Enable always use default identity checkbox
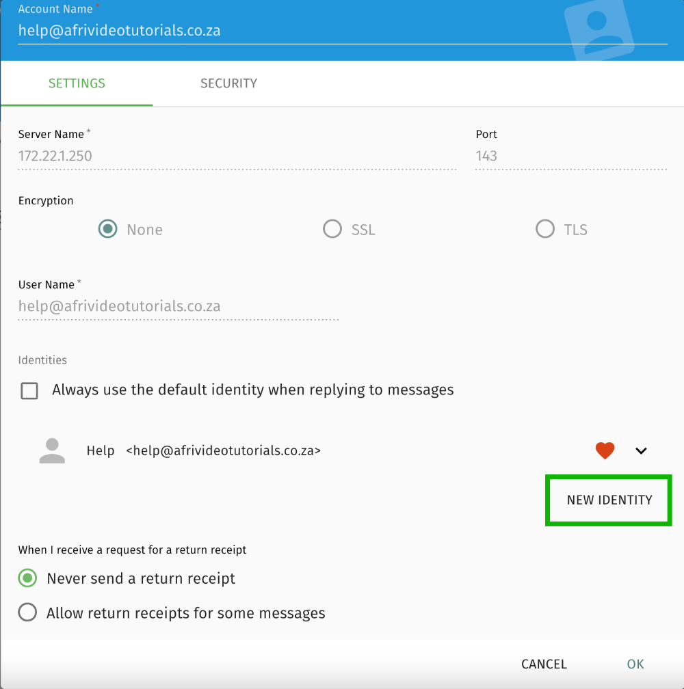This screenshot has width=684, height=689. 29,391
